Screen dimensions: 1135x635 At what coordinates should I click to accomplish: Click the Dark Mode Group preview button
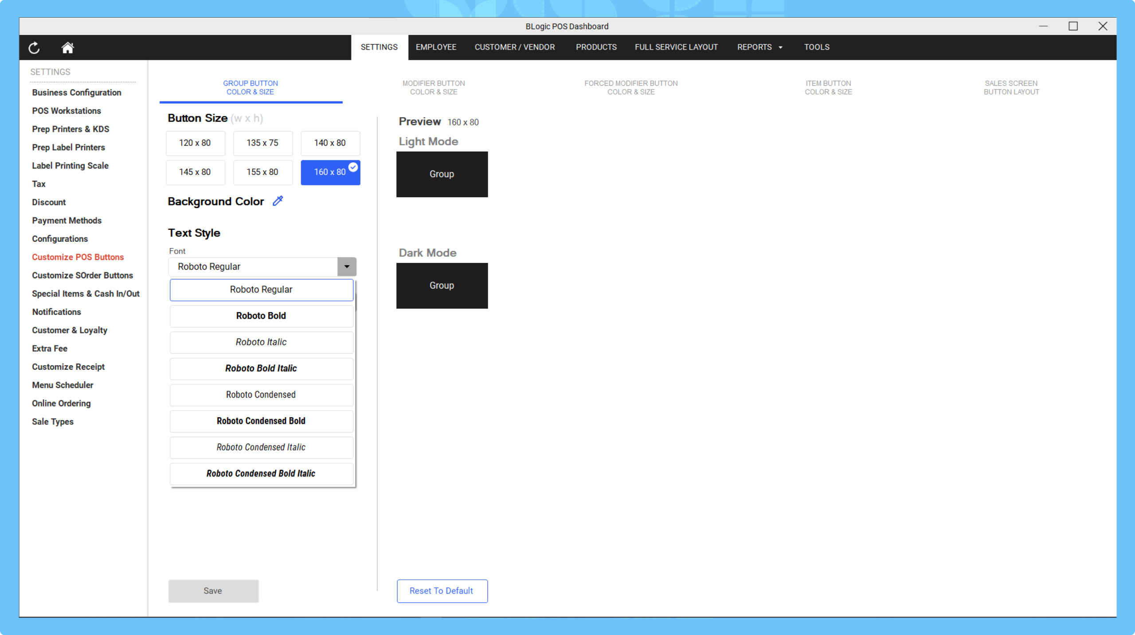click(442, 286)
